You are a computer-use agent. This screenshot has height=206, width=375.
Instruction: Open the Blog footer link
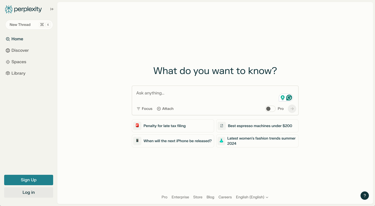click(x=210, y=197)
